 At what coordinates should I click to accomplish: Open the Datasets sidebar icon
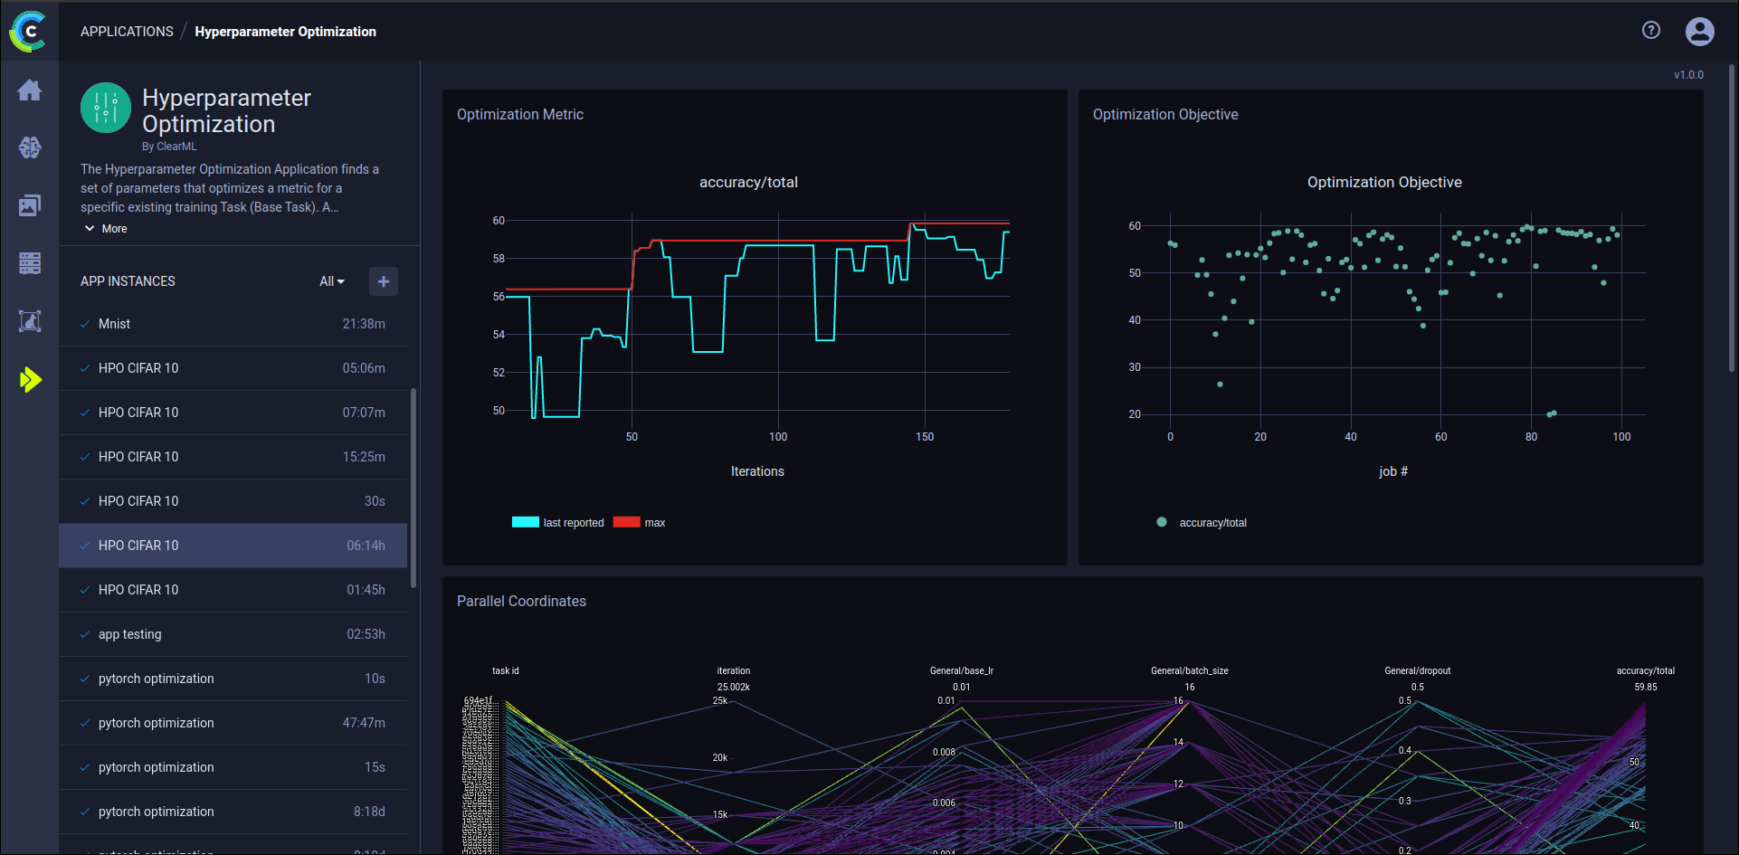(30, 205)
